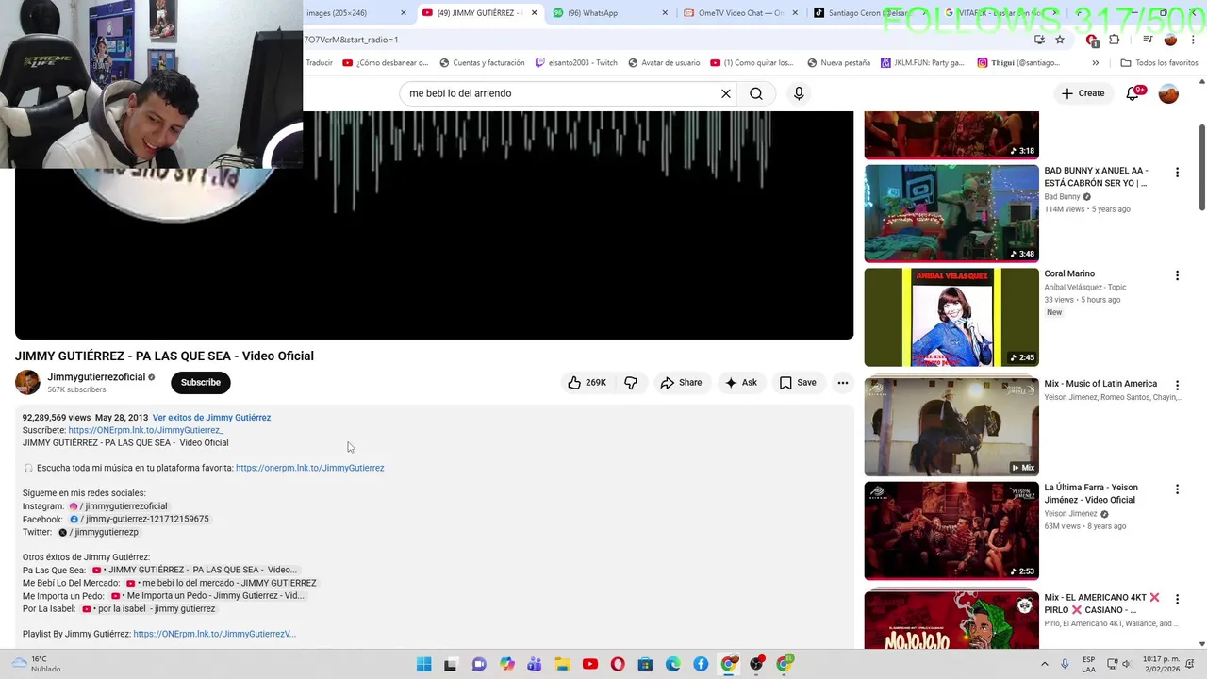Screen dimensions: 1207x679
Task: Open 'Avatar de usuario' bookmark
Action: point(663,63)
